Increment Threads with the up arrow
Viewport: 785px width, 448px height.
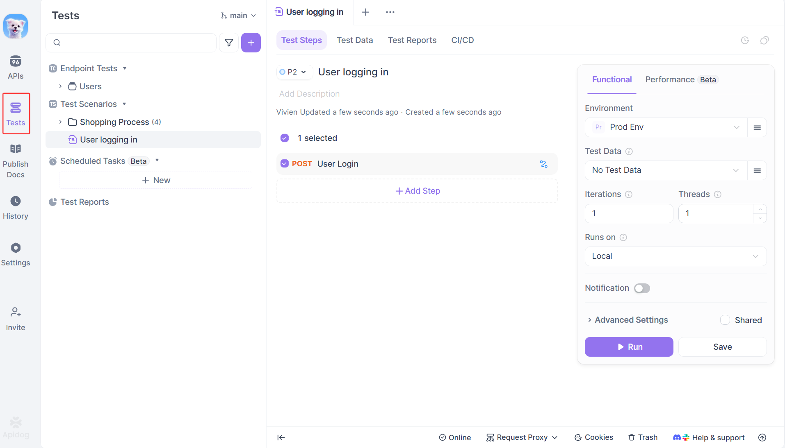pyautogui.click(x=761, y=210)
